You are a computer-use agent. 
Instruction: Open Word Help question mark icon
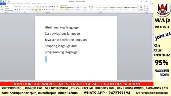pos(153,3)
